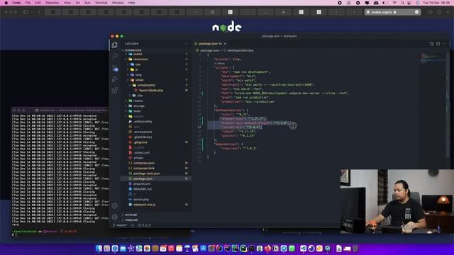This screenshot has height=255, width=454.
Task: Open the Go menu
Action: (x=77, y=3)
